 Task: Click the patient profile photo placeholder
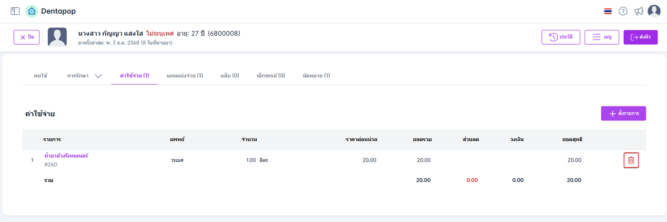click(57, 37)
